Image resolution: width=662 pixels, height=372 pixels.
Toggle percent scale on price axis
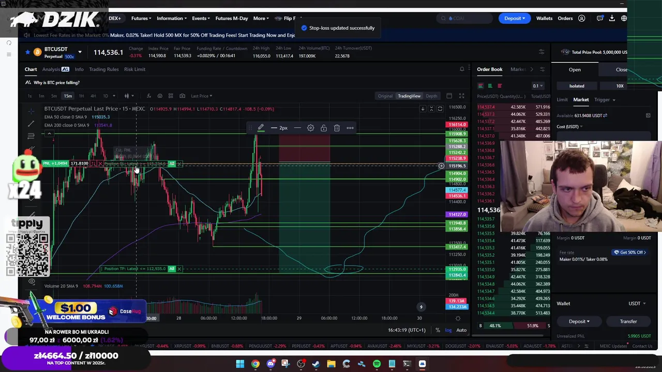pyautogui.click(x=438, y=330)
